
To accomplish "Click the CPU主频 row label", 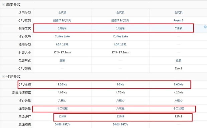I will tap(25, 84).
